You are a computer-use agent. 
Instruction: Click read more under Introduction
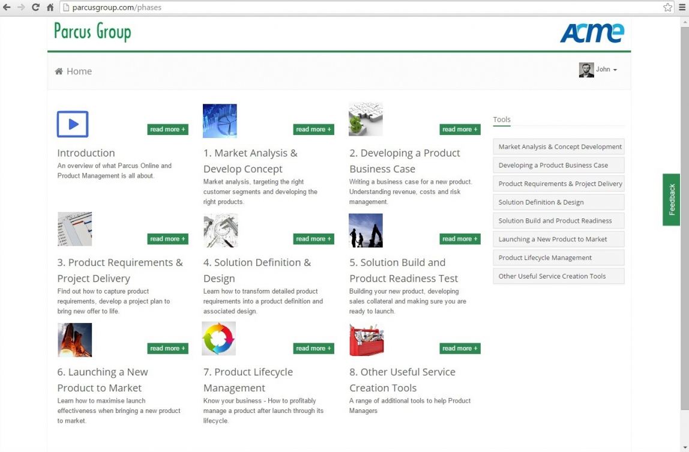[167, 130]
